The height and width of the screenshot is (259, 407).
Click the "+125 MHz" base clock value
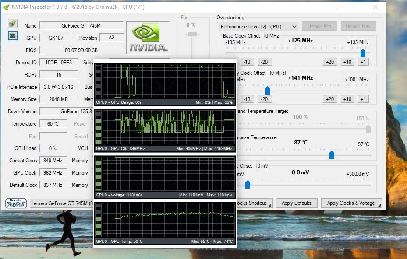300,41
